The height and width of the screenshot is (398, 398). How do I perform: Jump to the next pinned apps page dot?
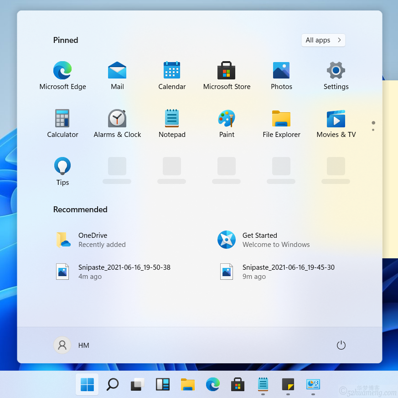[x=373, y=130]
